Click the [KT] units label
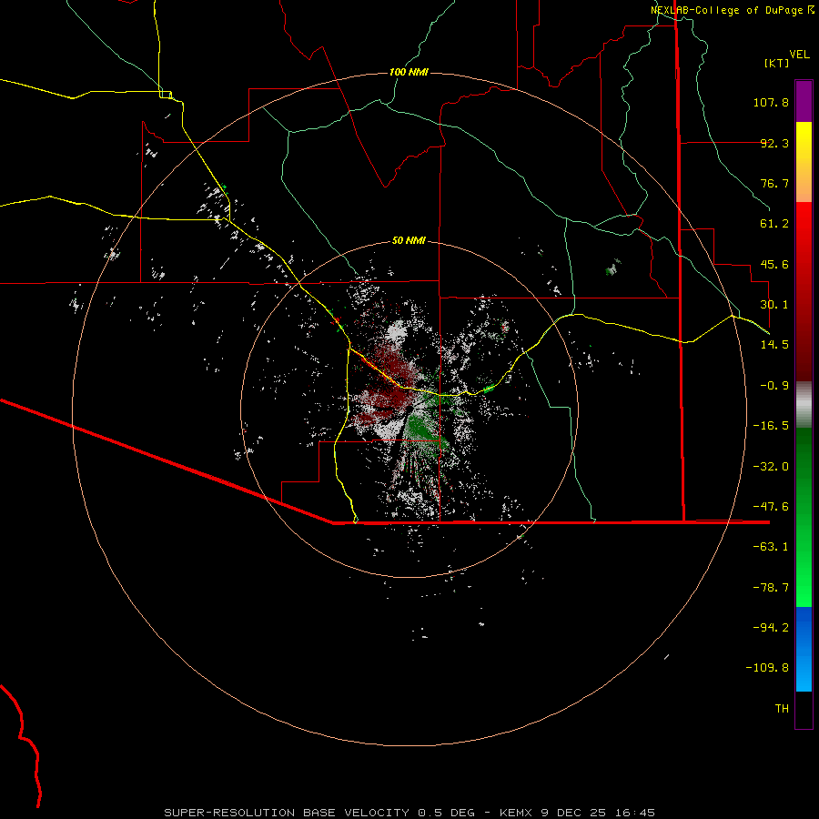The width and height of the screenshot is (819, 819). pyautogui.click(x=777, y=63)
